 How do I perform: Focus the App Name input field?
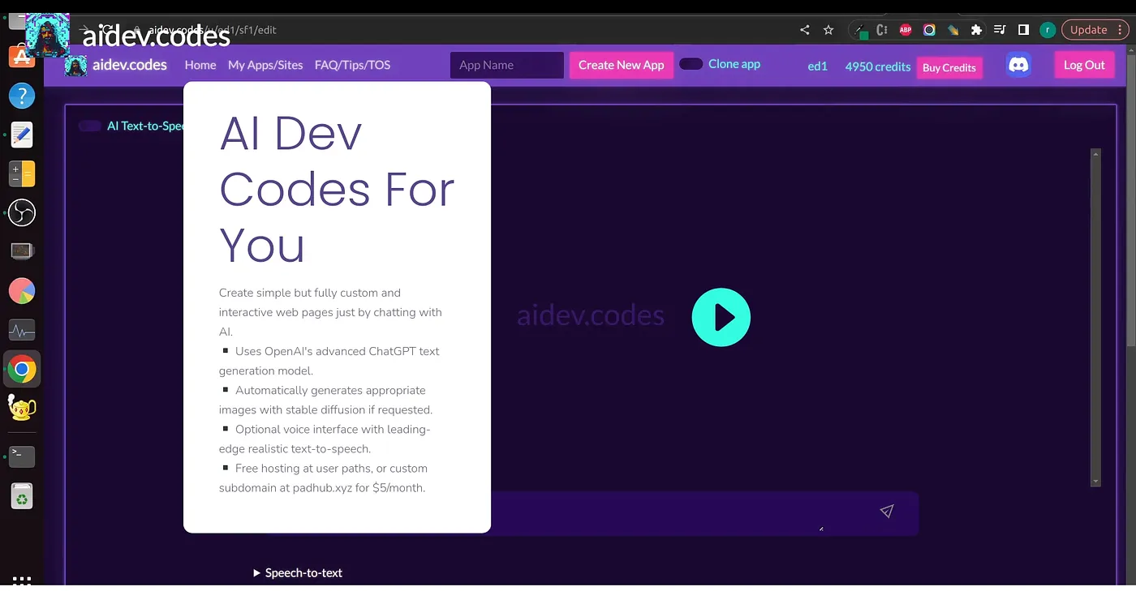(x=507, y=65)
